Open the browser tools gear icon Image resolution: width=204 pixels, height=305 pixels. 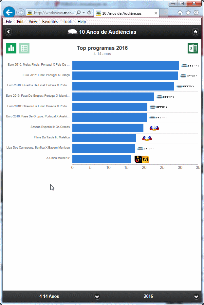point(196,13)
